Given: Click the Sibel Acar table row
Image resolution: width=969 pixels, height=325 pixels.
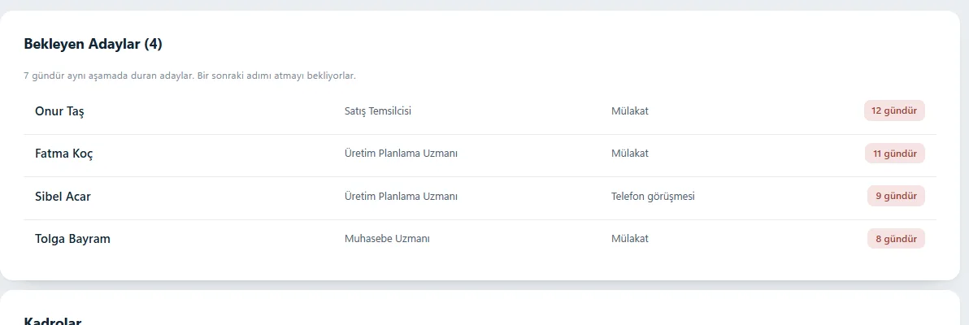Looking at the screenshot, I should (480, 198).
